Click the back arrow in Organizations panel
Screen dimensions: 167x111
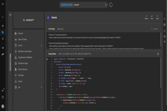pyautogui.click(x=10, y=15)
